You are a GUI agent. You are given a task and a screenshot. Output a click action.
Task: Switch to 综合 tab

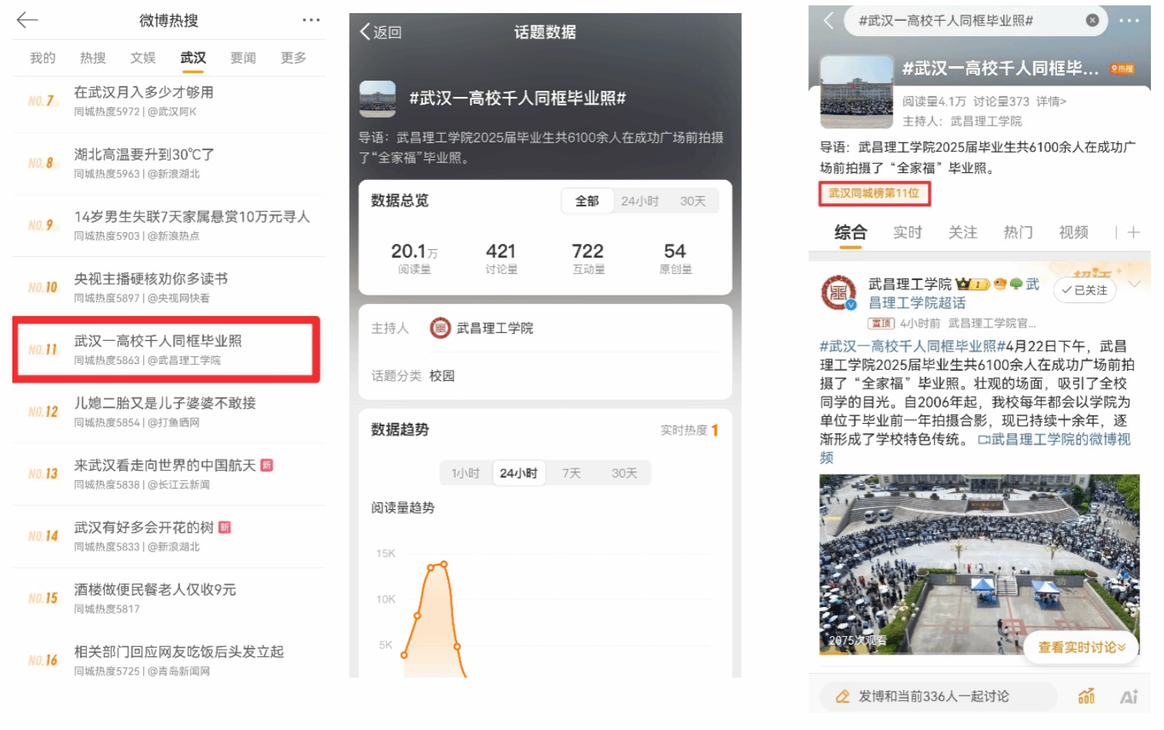point(851,232)
